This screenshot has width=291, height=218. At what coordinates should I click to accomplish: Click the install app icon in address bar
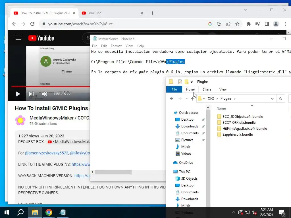219,24
